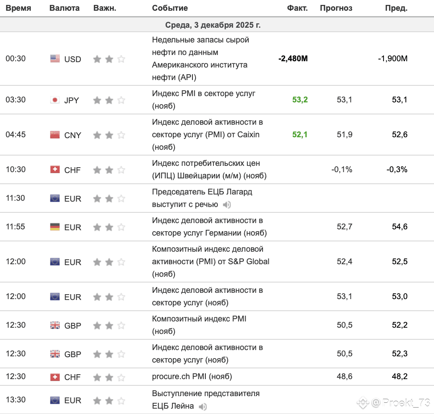Click the importance stars in the API oil row
Screen dimensions: 434x414
109,59
